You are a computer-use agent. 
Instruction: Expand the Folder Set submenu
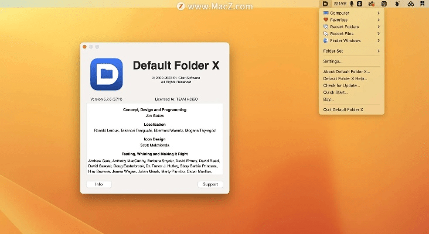tap(379, 51)
